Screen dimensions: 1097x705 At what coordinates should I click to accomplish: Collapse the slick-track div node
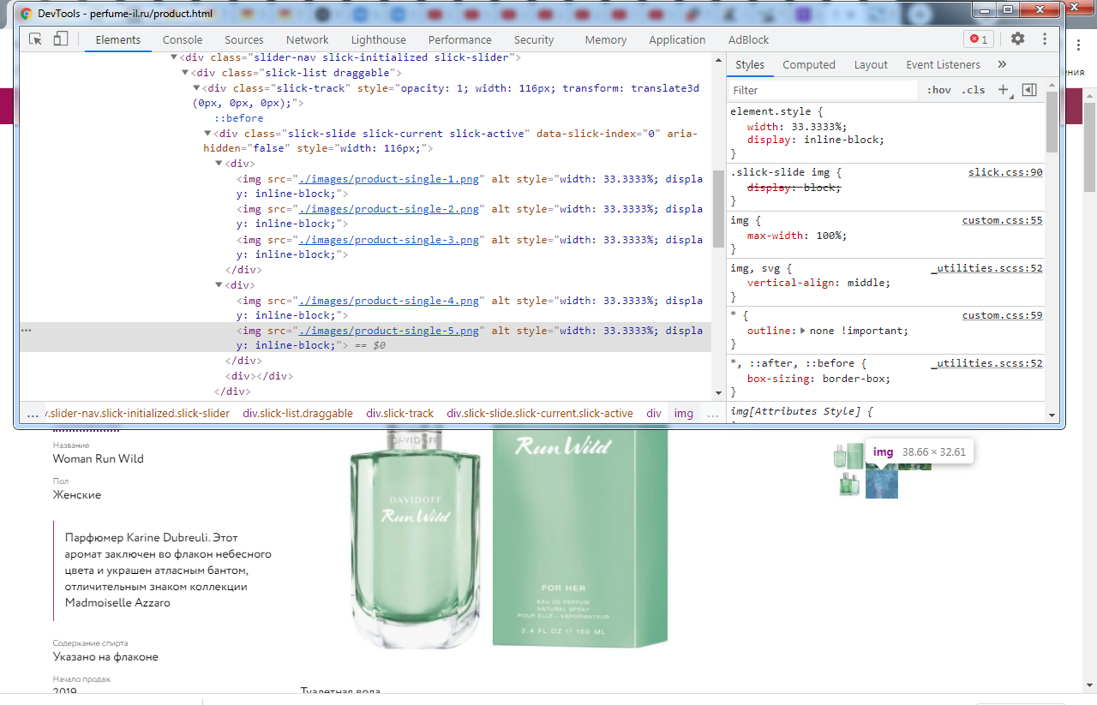(196, 88)
